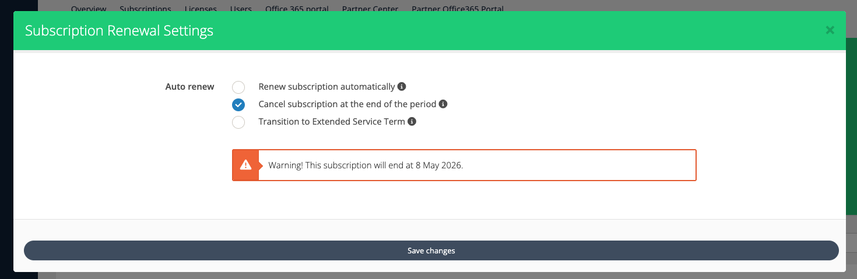Viewport: 857px width, 279px height.
Task: Open the Subscriptions tab
Action: click(145, 8)
